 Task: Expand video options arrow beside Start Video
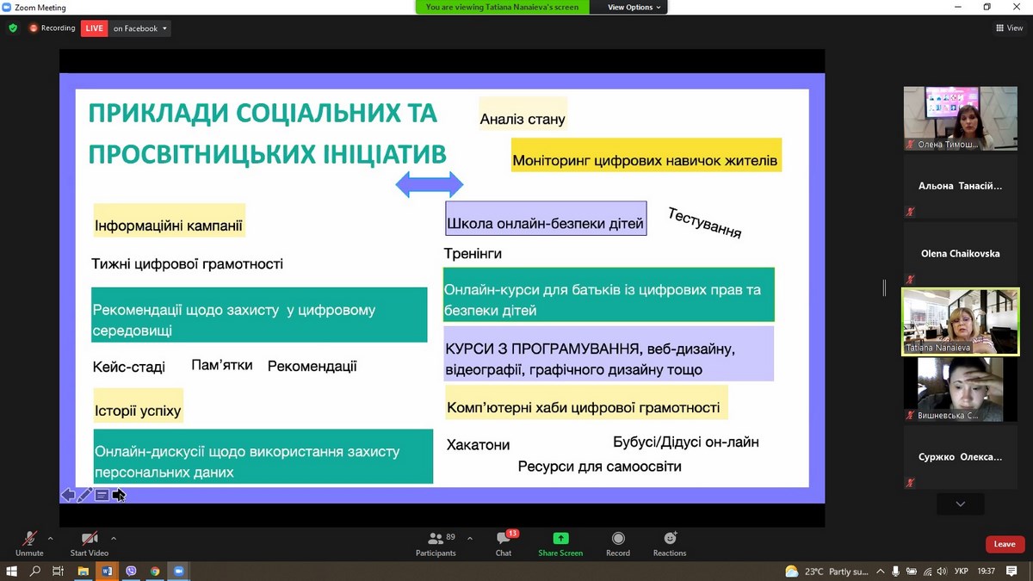(x=114, y=539)
